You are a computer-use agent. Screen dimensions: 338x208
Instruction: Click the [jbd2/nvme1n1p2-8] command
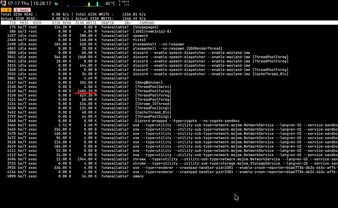[152, 32]
